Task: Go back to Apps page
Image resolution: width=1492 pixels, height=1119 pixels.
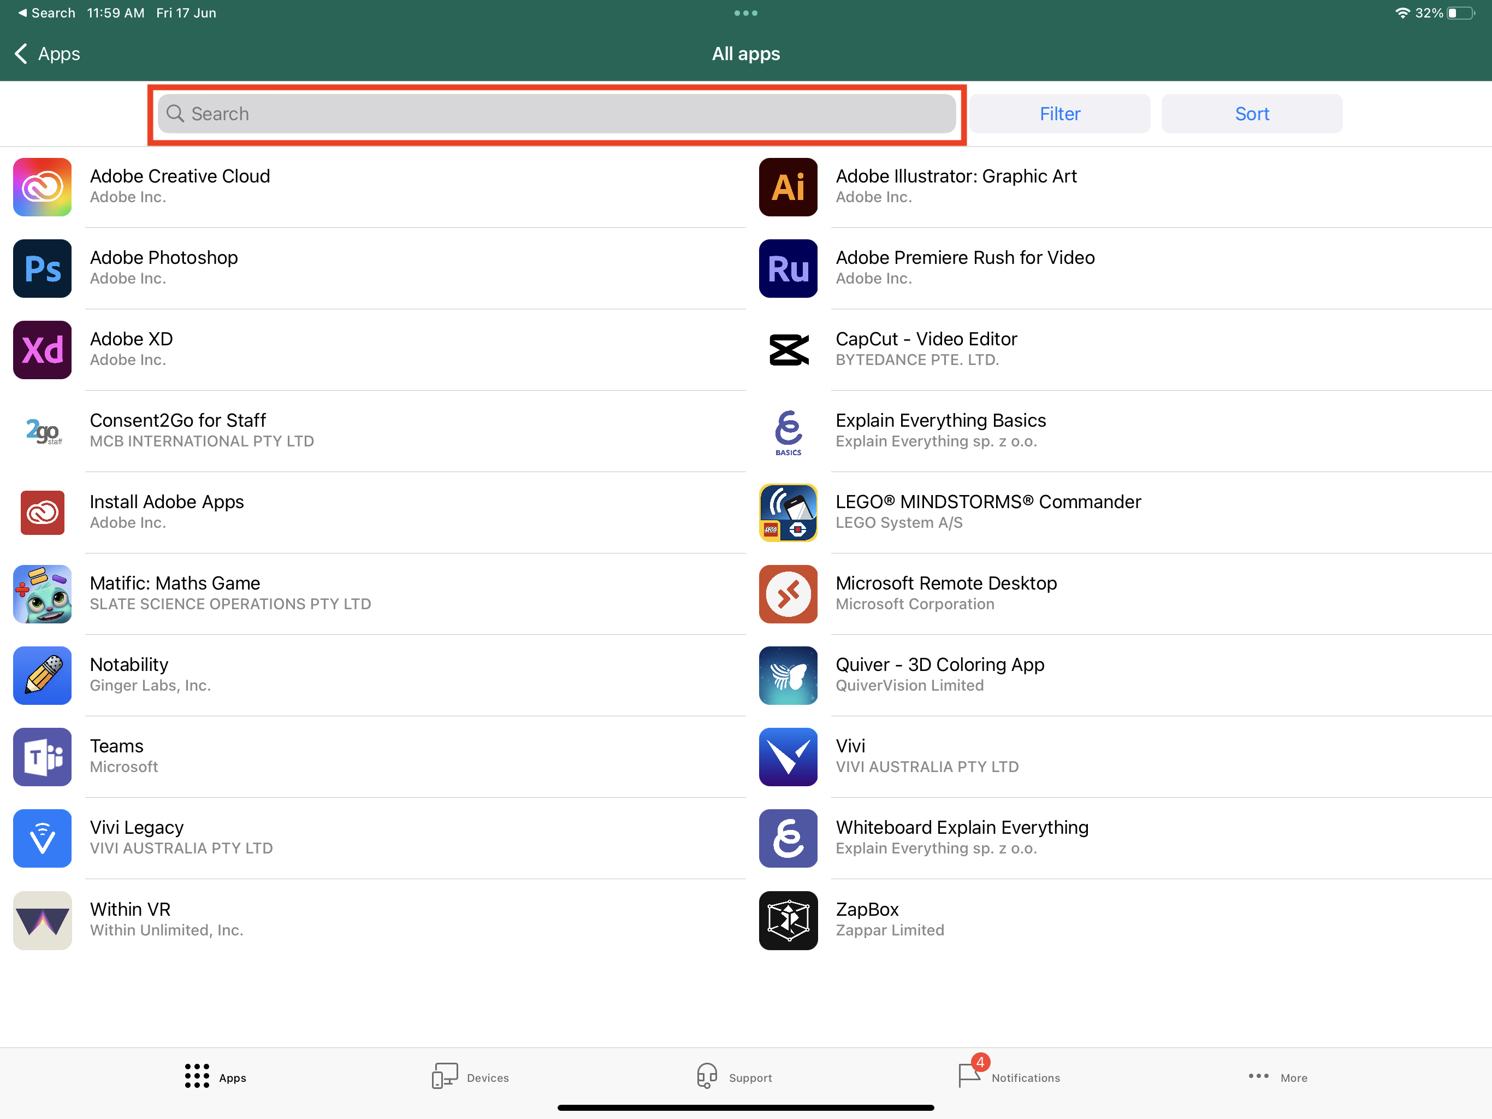Action: point(47,54)
